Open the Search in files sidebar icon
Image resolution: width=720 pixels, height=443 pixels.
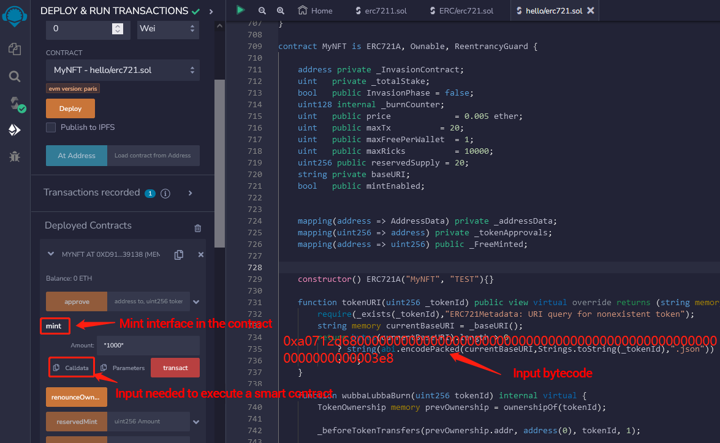tap(15, 76)
